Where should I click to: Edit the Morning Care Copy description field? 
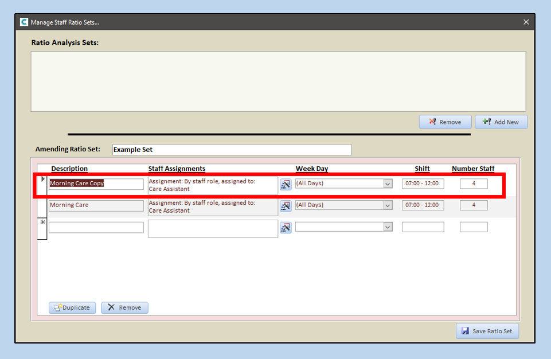click(x=96, y=184)
